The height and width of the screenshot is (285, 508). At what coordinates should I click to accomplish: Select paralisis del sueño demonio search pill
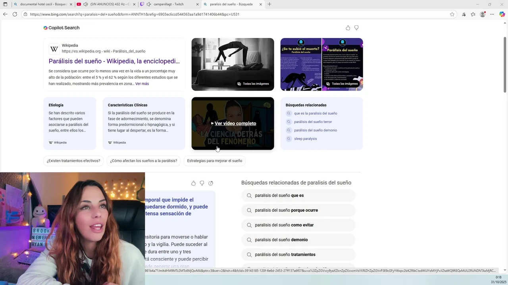pyautogui.click(x=298, y=240)
